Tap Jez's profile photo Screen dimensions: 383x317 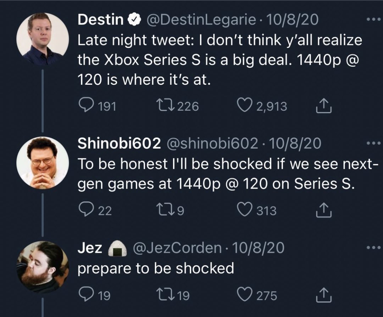point(43,267)
